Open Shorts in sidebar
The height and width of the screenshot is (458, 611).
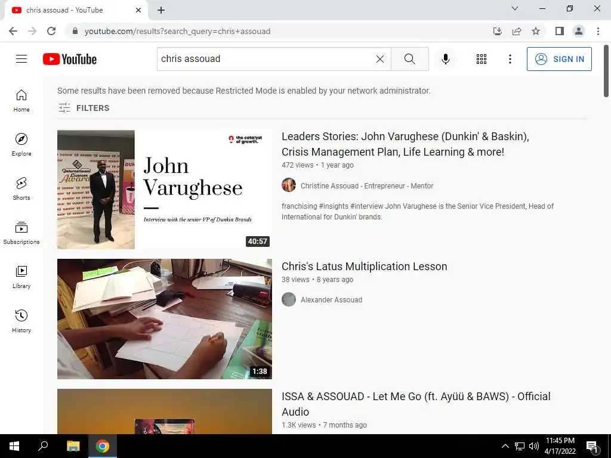pyautogui.click(x=21, y=189)
